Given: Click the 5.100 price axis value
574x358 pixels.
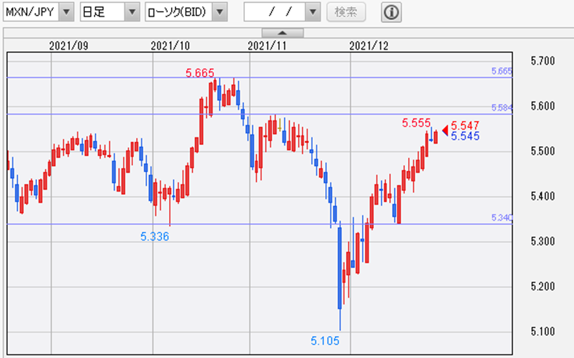Looking at the screenshot, I should [x=542, y=331].
